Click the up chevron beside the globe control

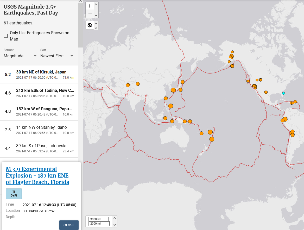tap(96, 23)
